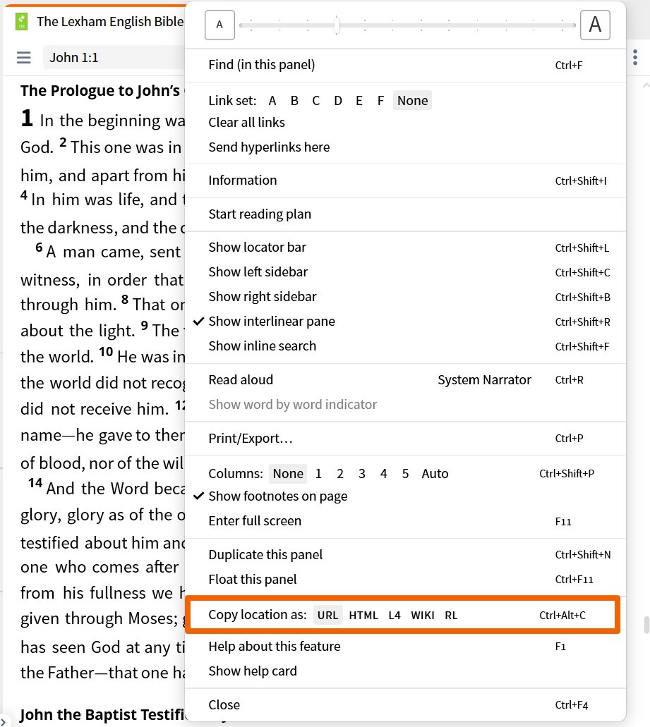Screen dimensions: 650x727
Task: Choose link set A
Action: click(272, 101)
